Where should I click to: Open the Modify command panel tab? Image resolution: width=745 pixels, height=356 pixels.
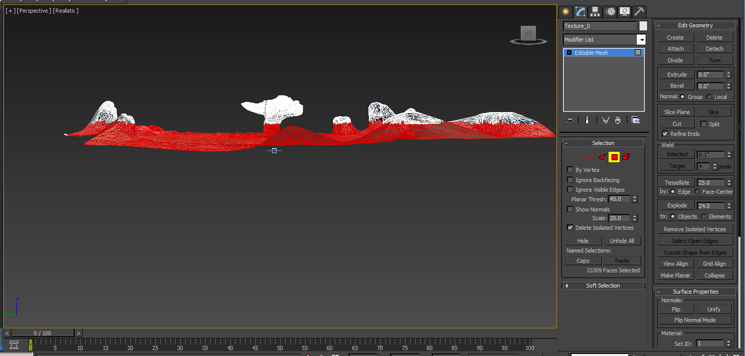[581, 12]
